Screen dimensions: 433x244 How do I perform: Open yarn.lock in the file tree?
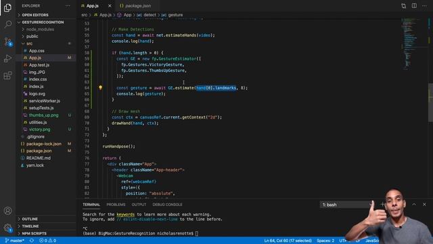coord(35,165)
